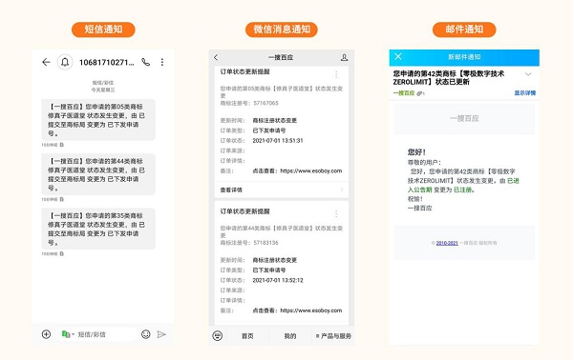
Task: Close the 新邮件通知 mail screen
Action: pyautogui.click(x=398, y=56)
